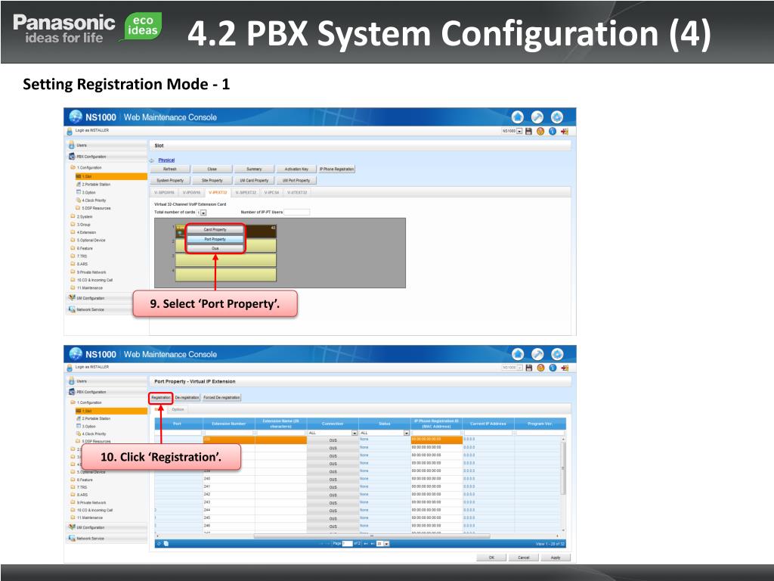
Task: Click the De-registration button
Action: click(187, 398)
